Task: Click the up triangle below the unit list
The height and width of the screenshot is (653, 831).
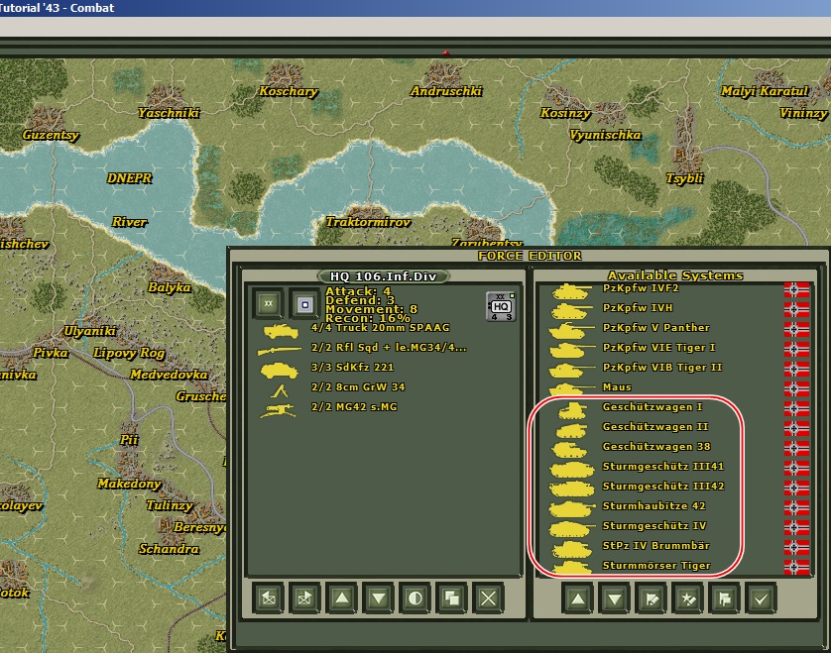Action: [x=342, y=599]
